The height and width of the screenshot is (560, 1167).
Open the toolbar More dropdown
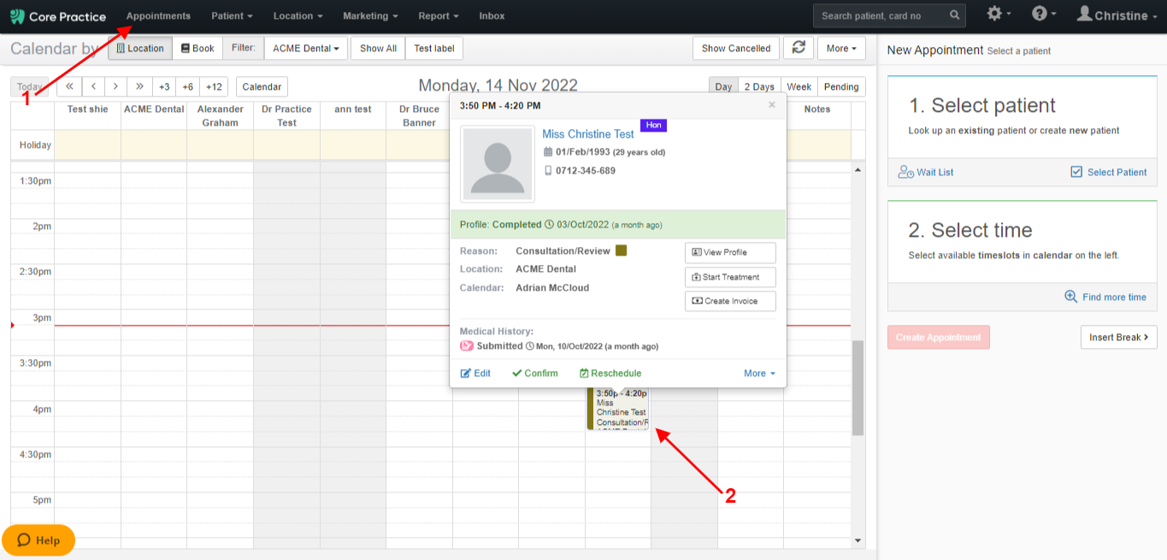coord(841,48)
